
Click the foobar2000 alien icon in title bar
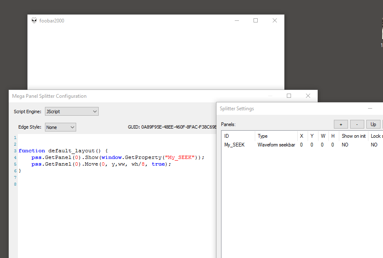coord(34,20)
